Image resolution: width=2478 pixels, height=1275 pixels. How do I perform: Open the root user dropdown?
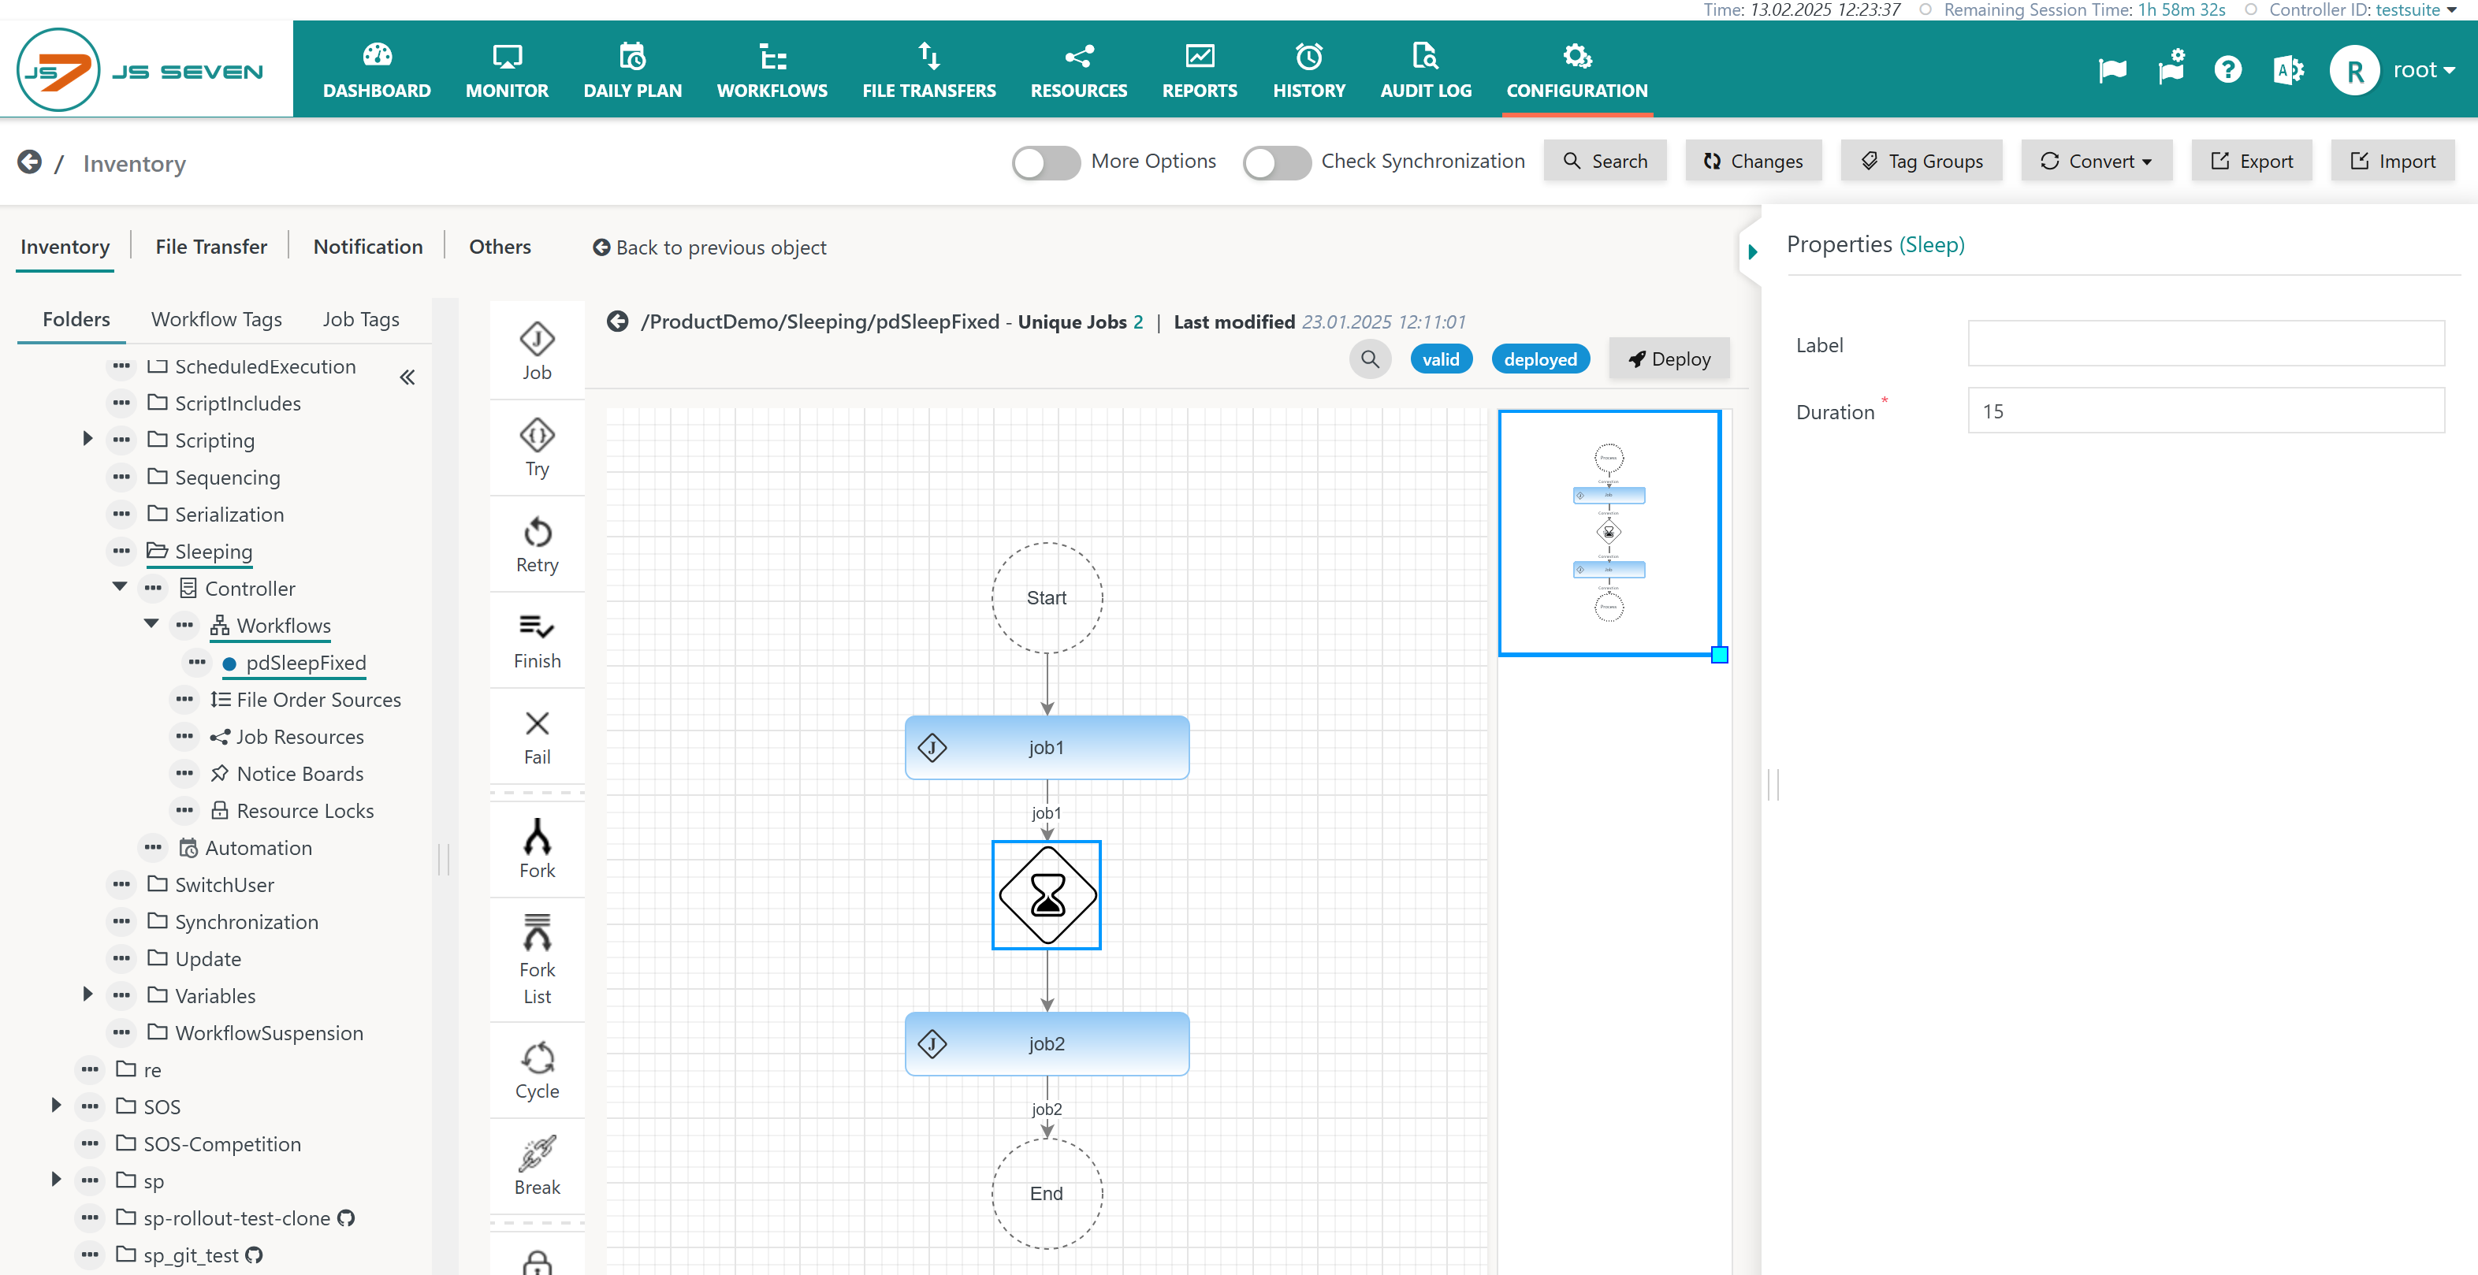[x=2424, y=70]
